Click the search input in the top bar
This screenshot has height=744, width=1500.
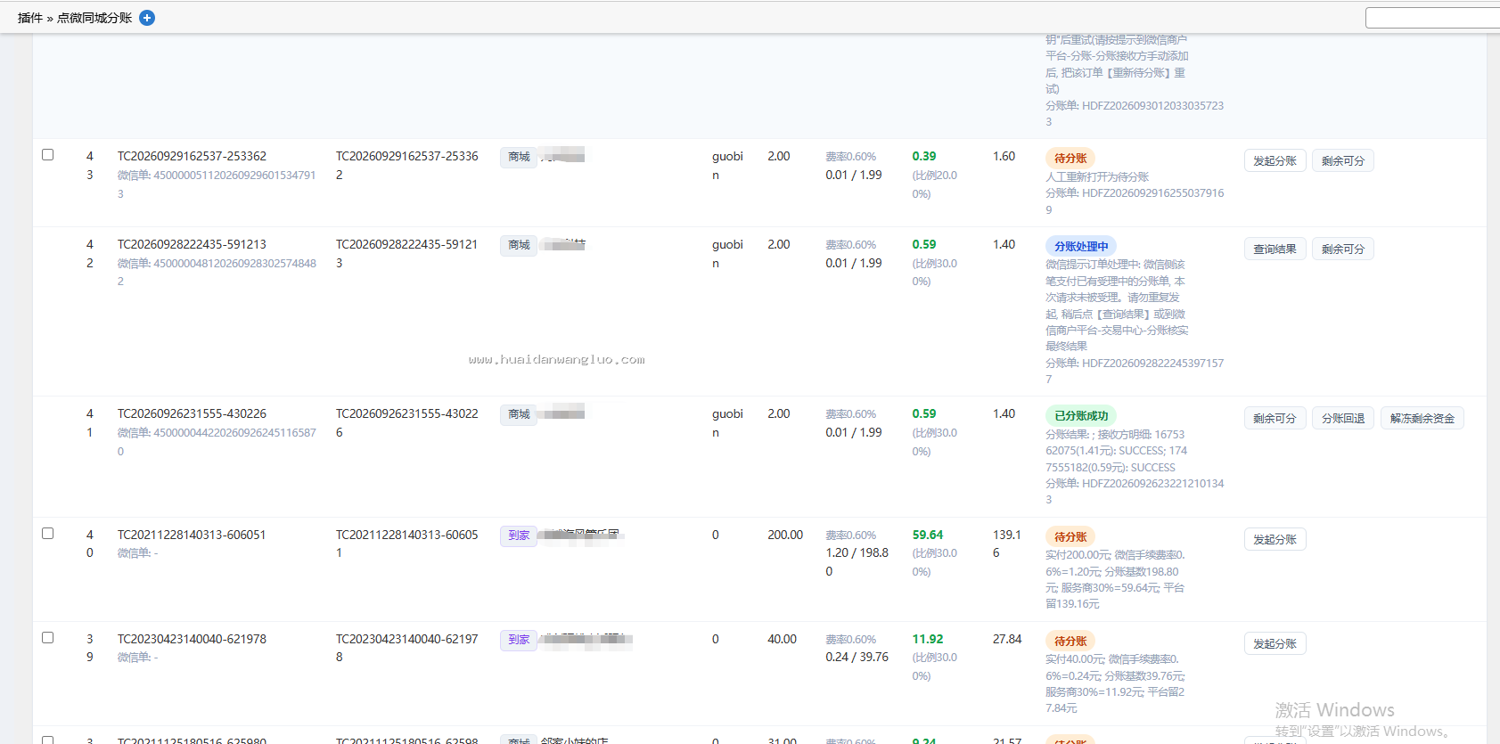click(x=1432, y=18)
